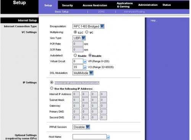Select LLC multiplexing
This screenshot has width=191, height=140.
pyautogui.click(x=75, y=32)
